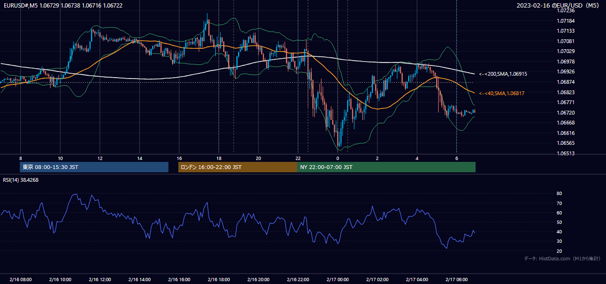
Task: Click RSI level 40 on the axis
Action: [x=559, y=231]
